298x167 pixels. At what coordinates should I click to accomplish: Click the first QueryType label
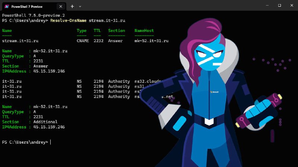tap(13, 56)
